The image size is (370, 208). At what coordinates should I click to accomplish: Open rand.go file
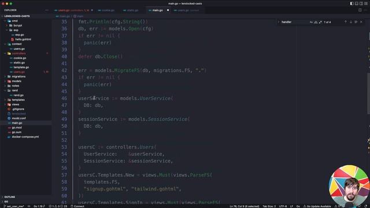pyautogui.click(x=26, y=95)
